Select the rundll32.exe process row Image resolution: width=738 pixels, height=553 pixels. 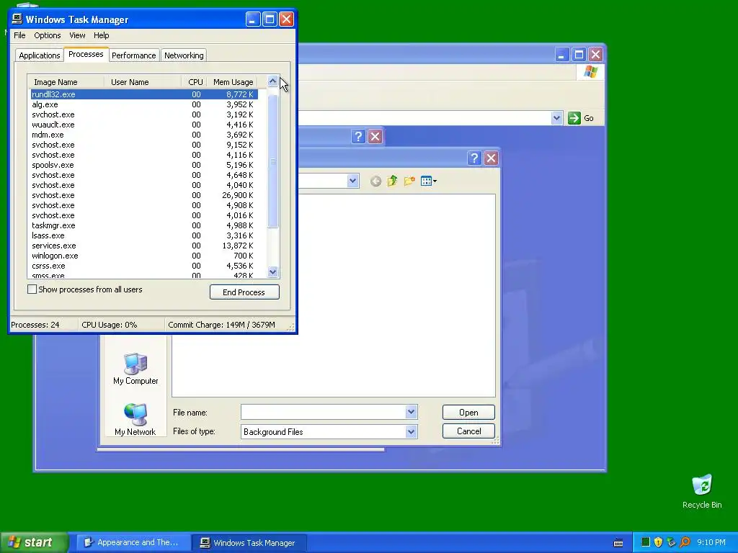point(144,94)
